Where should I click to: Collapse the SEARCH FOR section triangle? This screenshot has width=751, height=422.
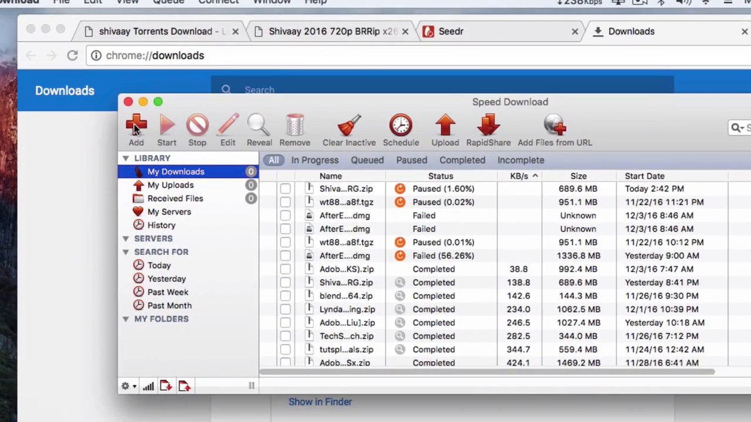126,252
